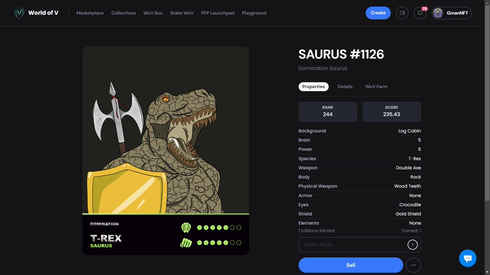Click the '1 Editions Minted' text
The height and width of the screenshot is (275, 490).
(316, 231)
